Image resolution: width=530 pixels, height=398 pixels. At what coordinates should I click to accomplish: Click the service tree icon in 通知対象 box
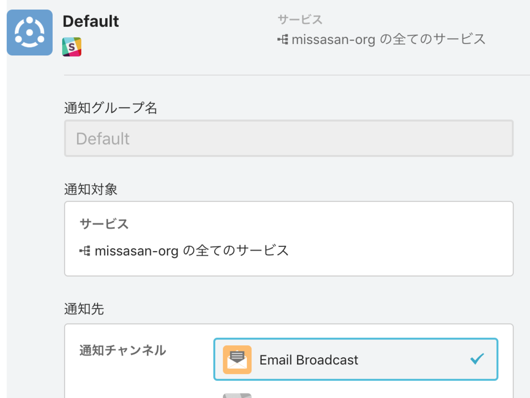point(85,251)
